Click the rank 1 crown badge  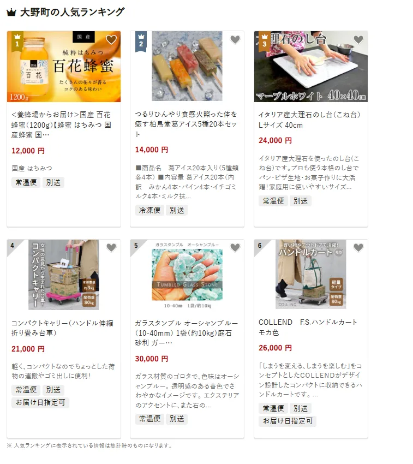pyautogui.click(x=17, y=41)
